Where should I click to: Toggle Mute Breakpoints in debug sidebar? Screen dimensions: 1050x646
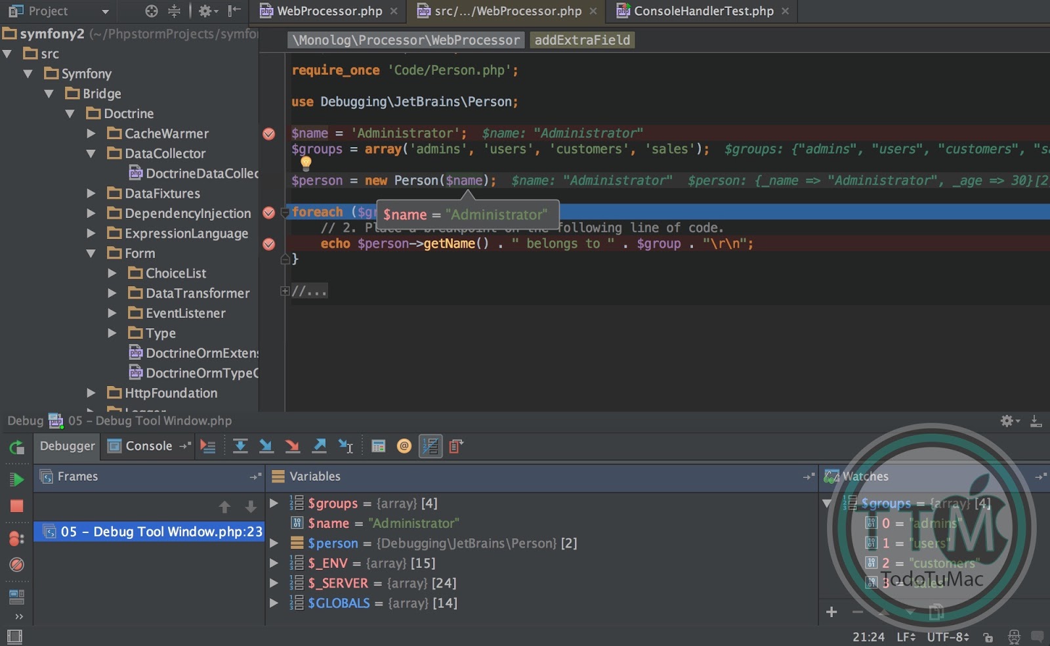(x=17, y=565)
